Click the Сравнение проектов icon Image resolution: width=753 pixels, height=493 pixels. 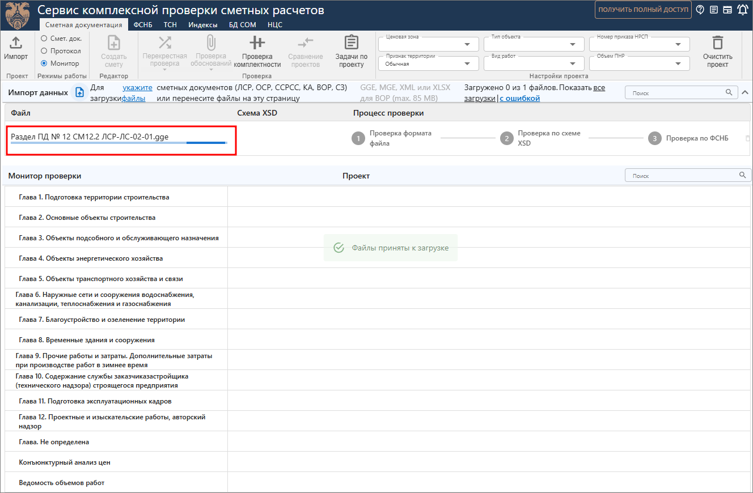pos(306,42)
